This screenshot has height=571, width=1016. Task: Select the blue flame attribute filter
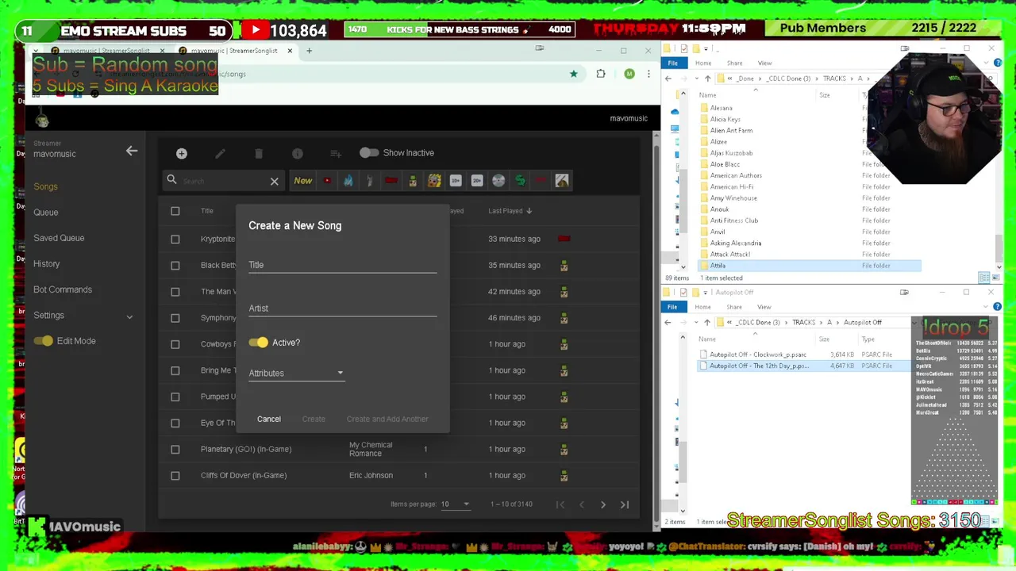pyautogui.click(x=348, y=181)
